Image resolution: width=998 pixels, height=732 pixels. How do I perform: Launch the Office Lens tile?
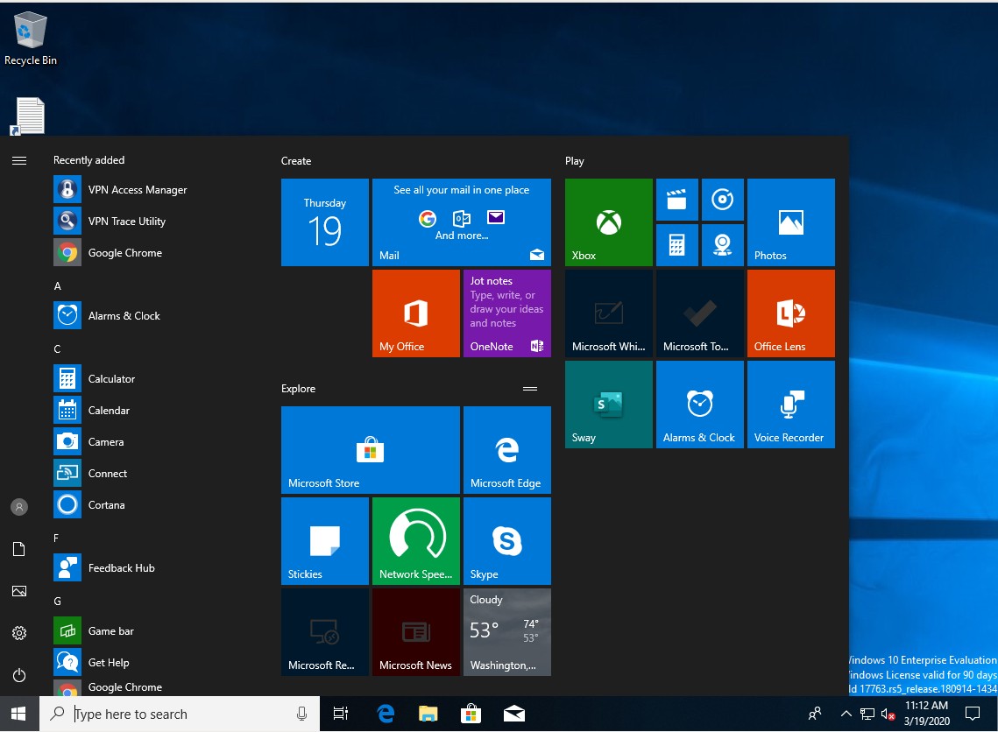click(x=791, y=313)
